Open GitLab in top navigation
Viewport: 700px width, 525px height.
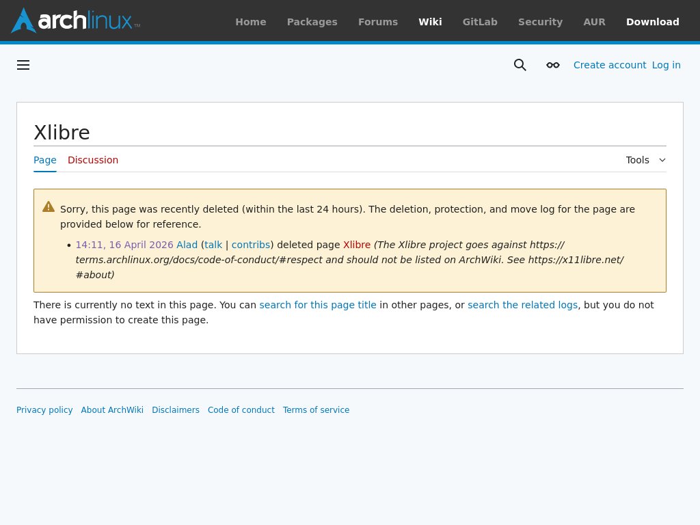click(480, 22)
